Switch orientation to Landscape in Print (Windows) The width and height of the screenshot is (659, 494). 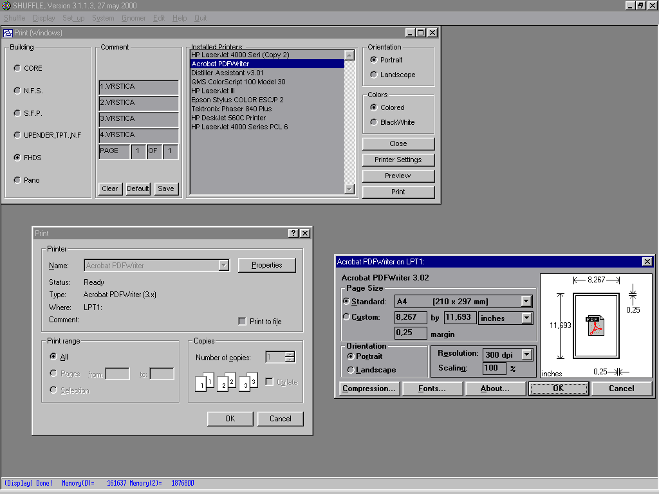coord(374,75)
